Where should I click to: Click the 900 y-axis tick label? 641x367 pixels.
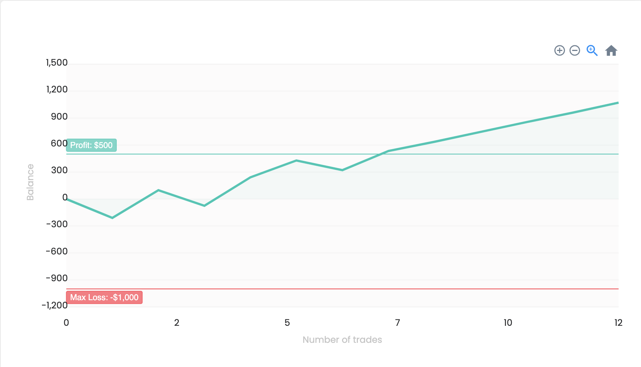pos(59,117)
